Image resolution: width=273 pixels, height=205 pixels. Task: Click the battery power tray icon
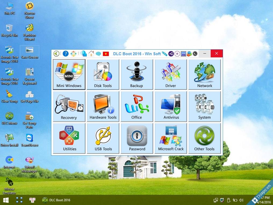pos(235,200)
